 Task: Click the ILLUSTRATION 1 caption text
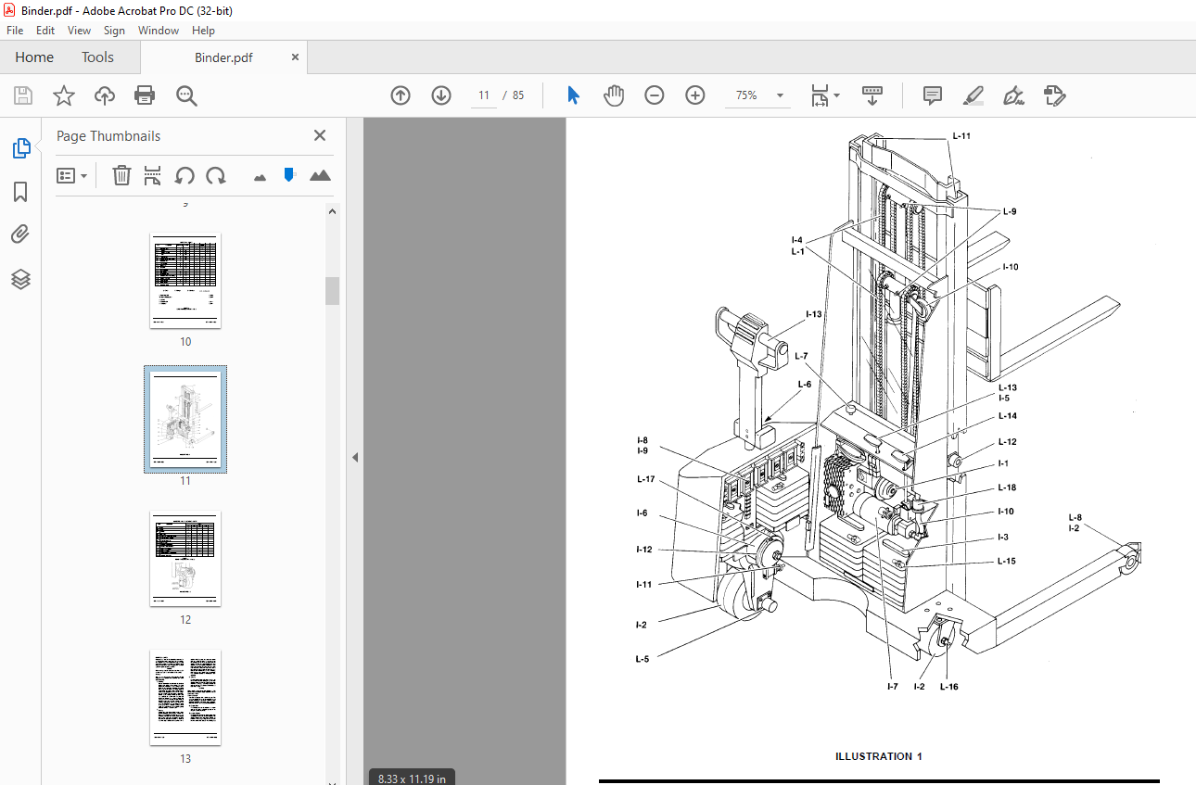(x=879, y=756)
